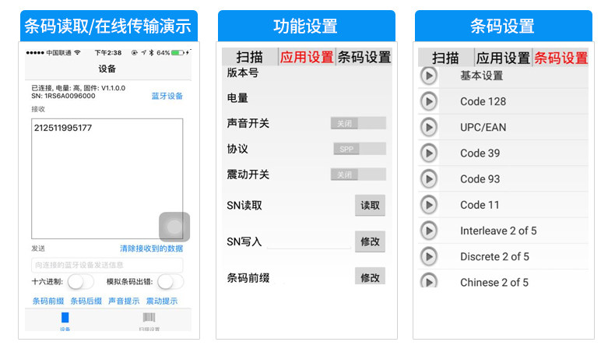Expand Code 128 settings arrow icon
The image size is (615, 363).
coord(428,101)
